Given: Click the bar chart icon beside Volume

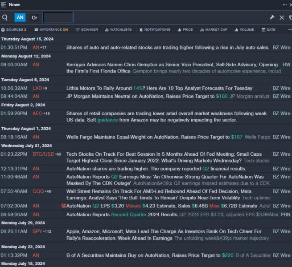Looking at the screenshot, I should 236,30.
